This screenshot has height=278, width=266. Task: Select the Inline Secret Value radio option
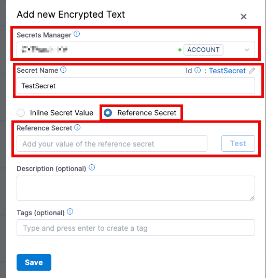(21, 113)
